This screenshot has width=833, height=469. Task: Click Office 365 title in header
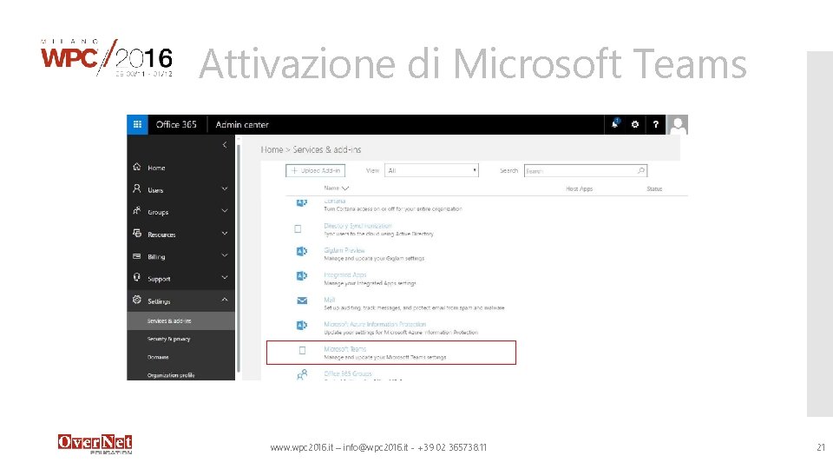[x=176, y=124]
